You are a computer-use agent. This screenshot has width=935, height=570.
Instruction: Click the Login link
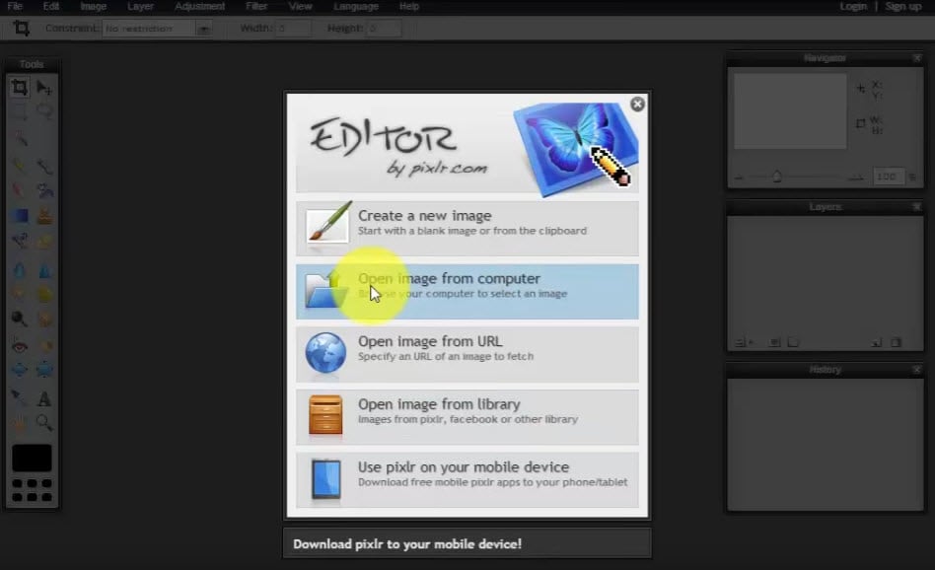(x=853, y=6)
